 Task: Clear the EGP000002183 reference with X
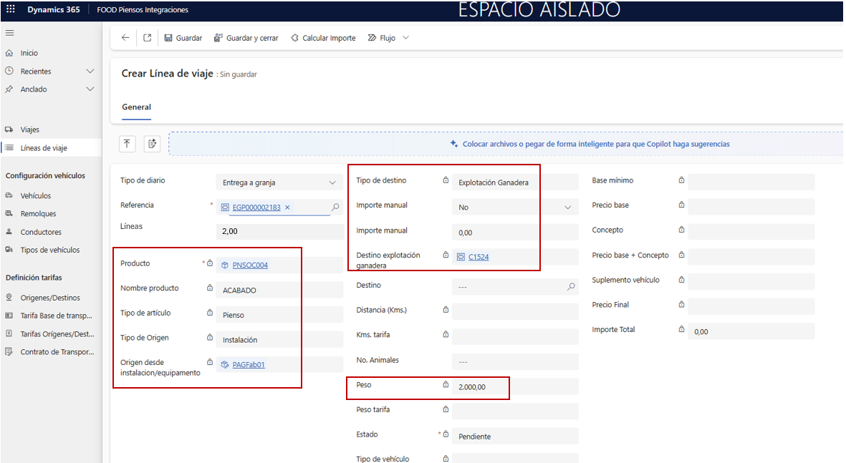point(287,208)
